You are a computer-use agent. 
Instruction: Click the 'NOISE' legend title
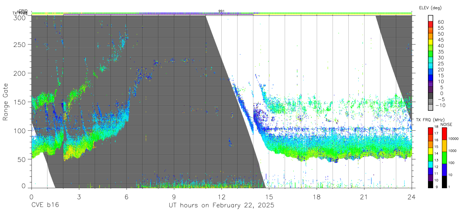tap(446, 124)
